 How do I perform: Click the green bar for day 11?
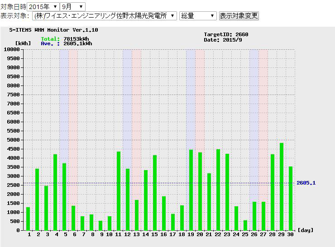[119, 191]
